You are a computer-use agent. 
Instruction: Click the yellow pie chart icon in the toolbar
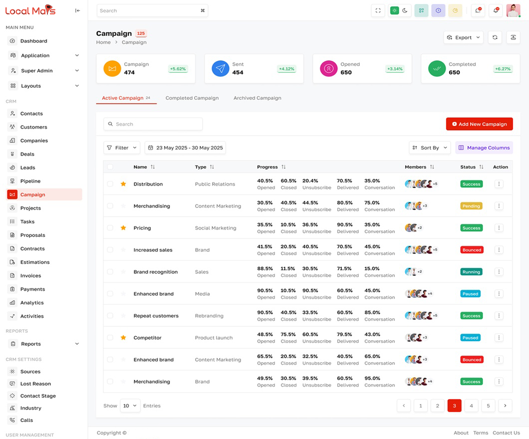coord(455,10)
